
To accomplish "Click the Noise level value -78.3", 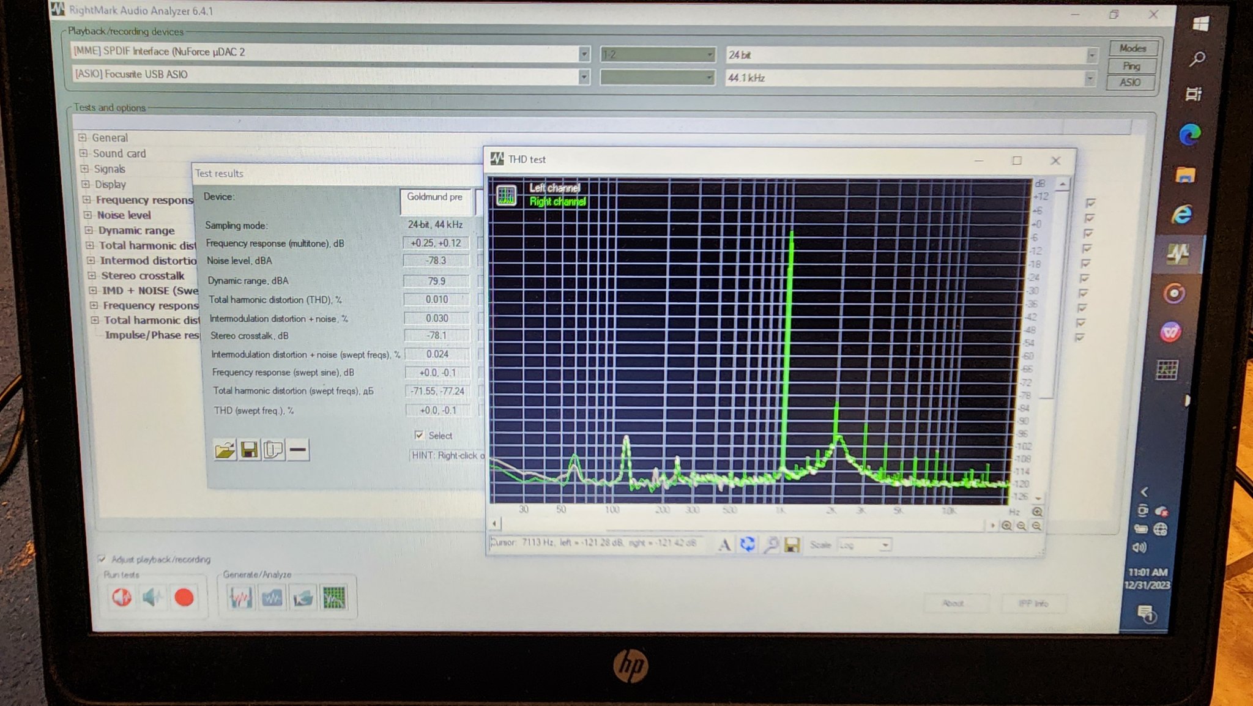I will [x=436, y=261].
